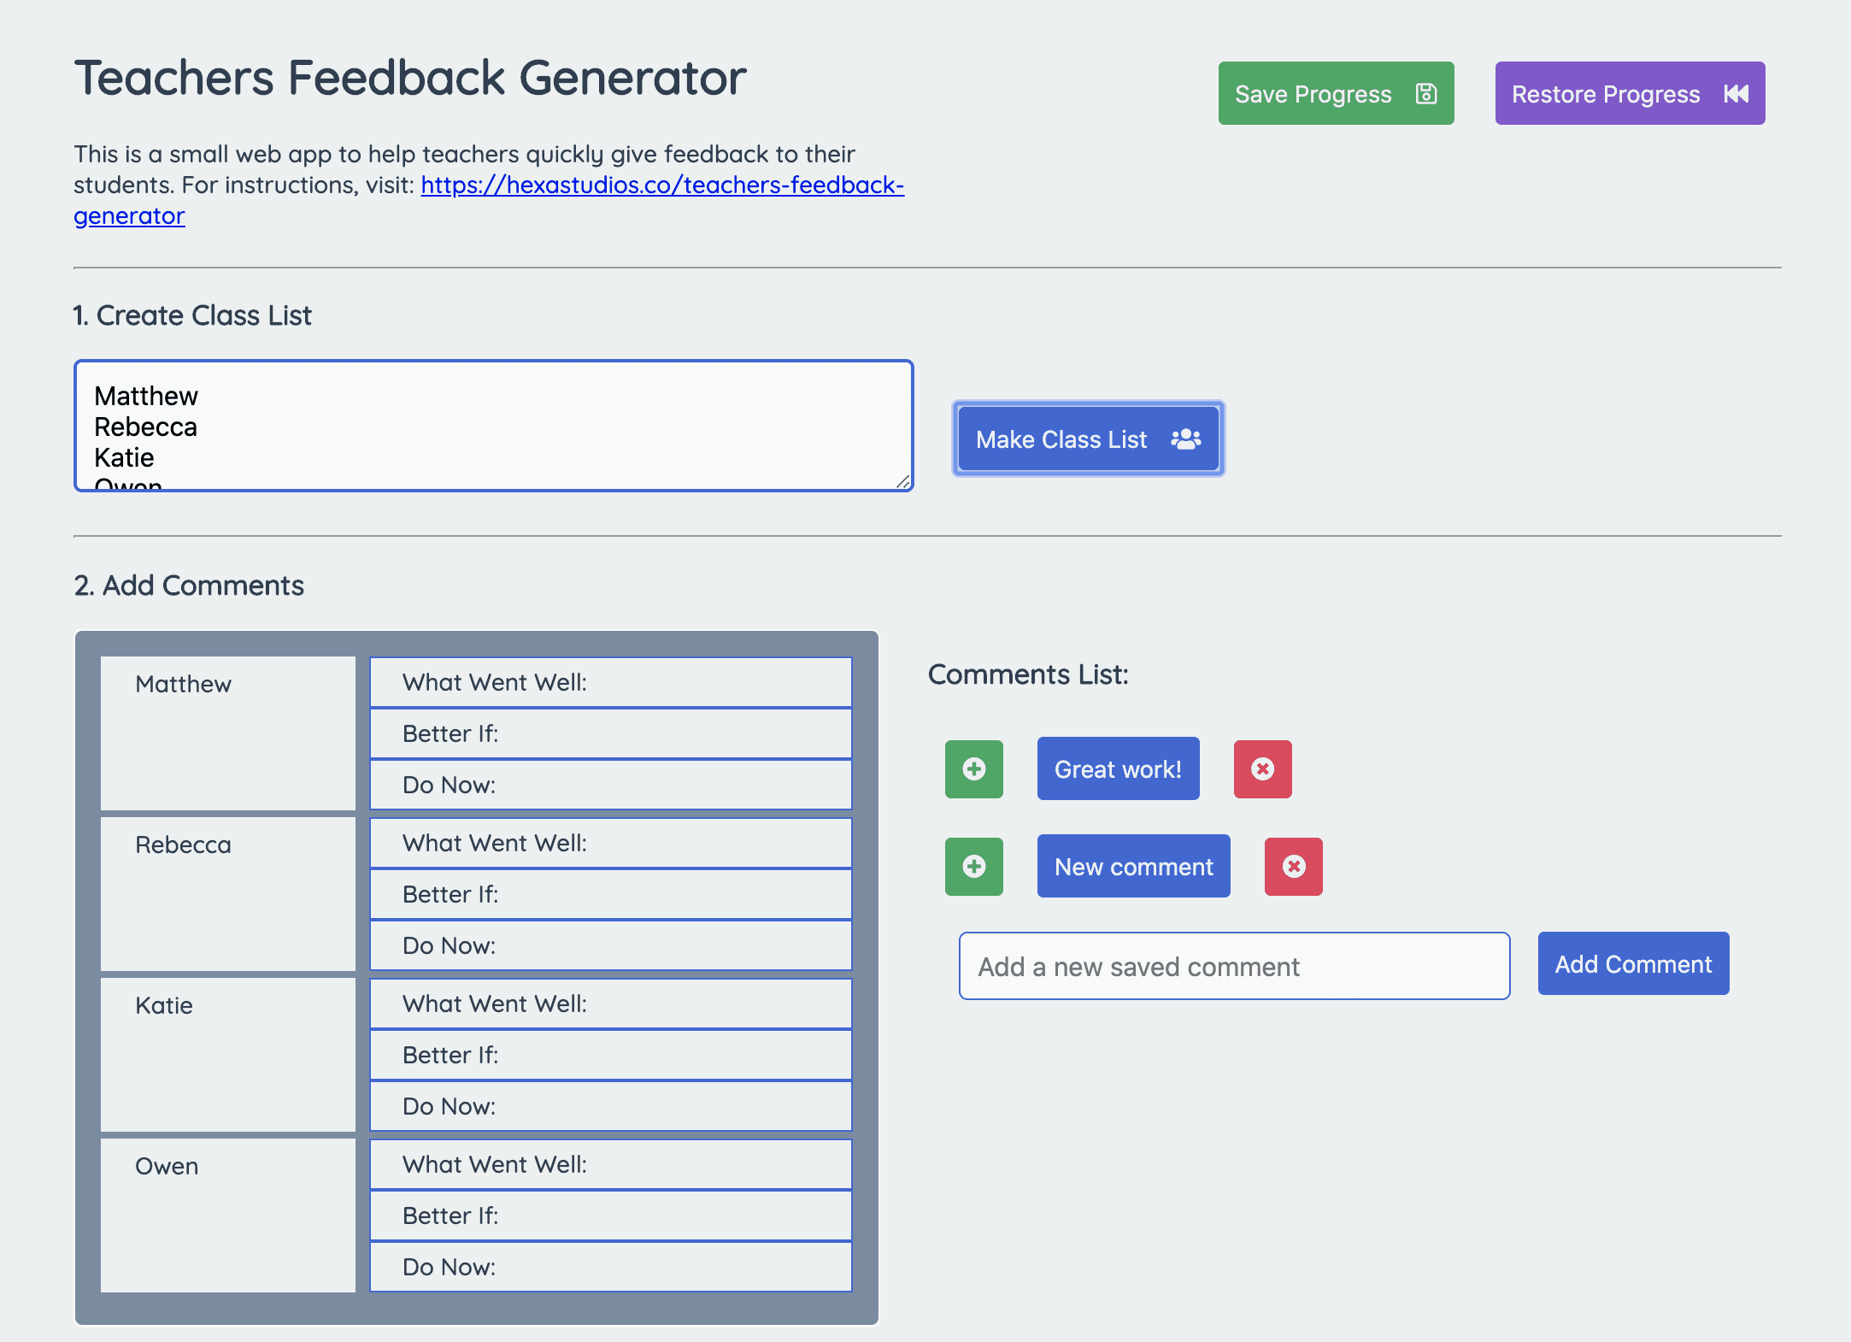Click Owen's Do Now field
Viewport: 1851px width, 1342px height.
(609, 1267)
